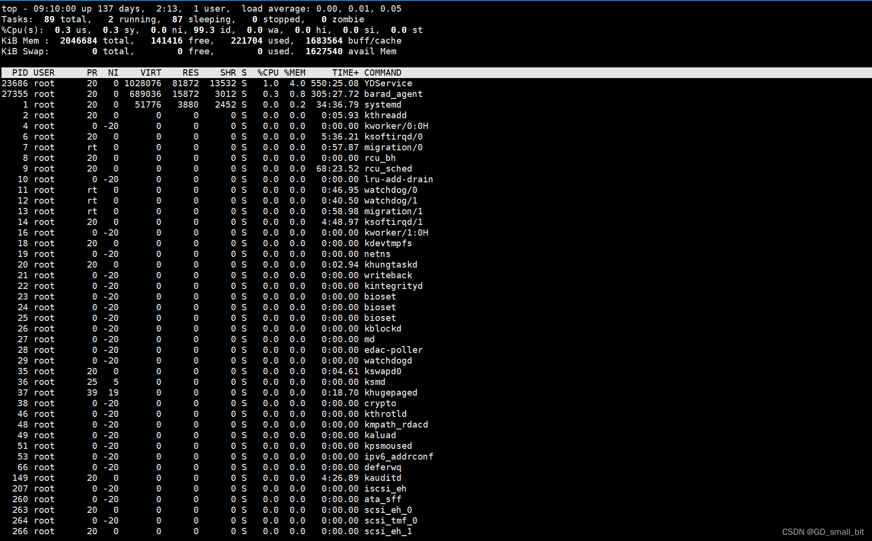The image size is (872, 541).
Task: Click the kaluad process name
Action: 380,435
